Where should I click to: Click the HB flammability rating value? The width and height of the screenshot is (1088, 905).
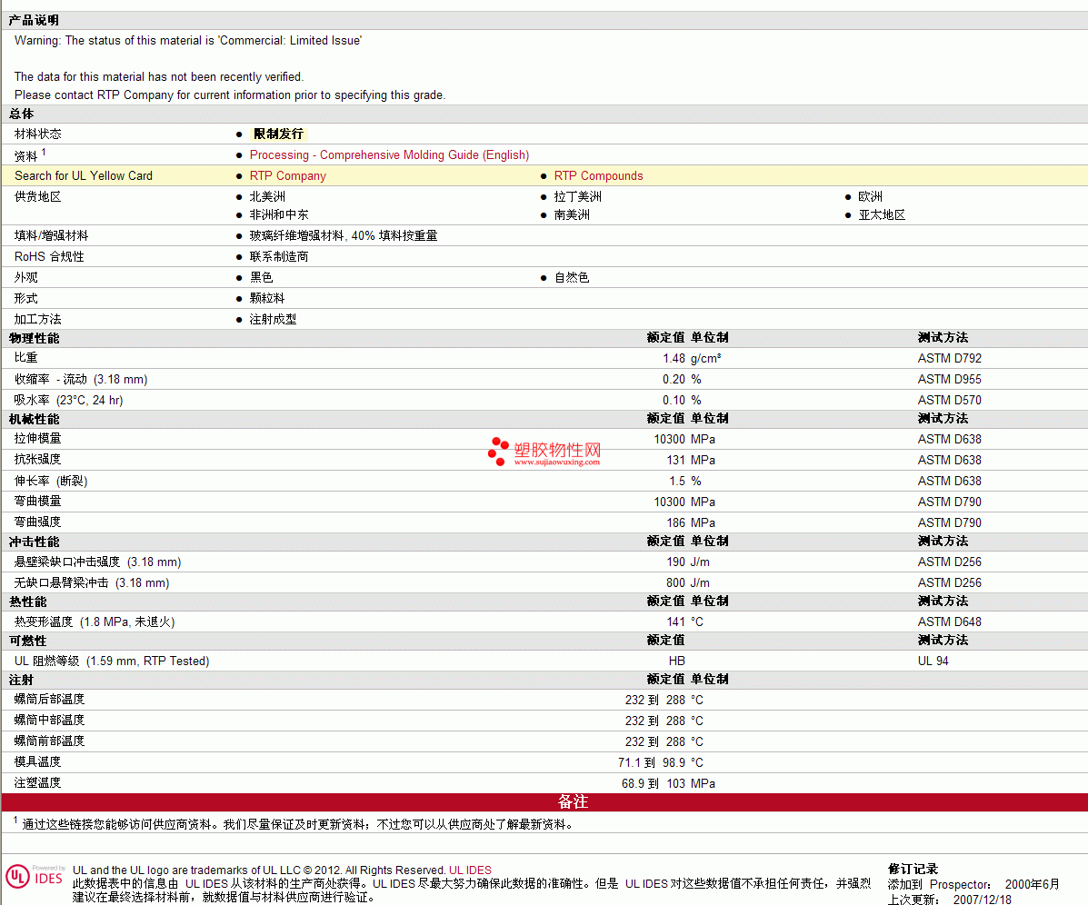(676, 661)
